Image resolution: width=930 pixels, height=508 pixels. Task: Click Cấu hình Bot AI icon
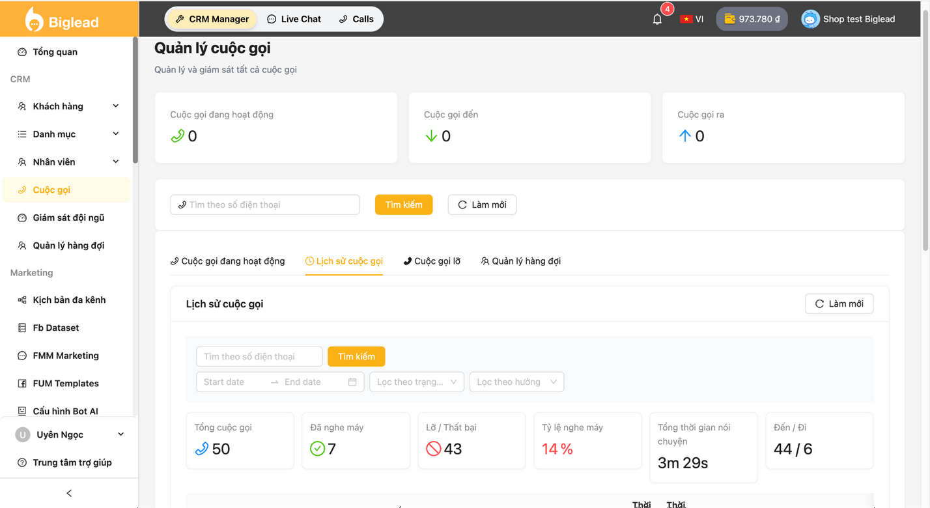(22, 412)
